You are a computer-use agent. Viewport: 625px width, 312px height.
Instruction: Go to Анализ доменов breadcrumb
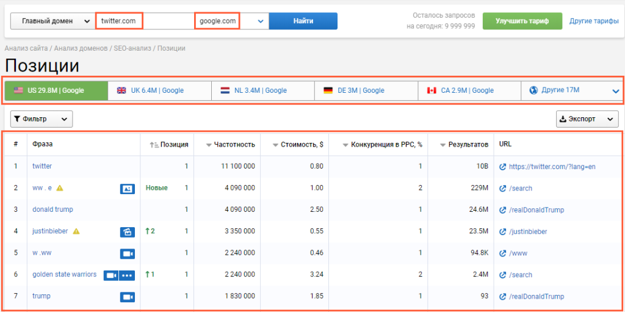point(81,48)
